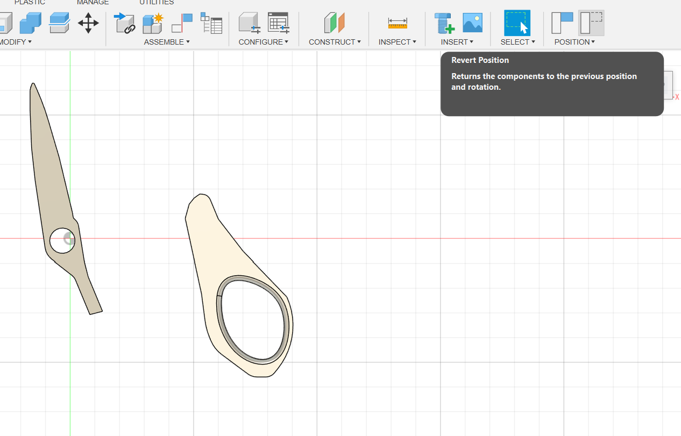Activate the window Select tool
This screenshot has height=436, width=681.
517,23
